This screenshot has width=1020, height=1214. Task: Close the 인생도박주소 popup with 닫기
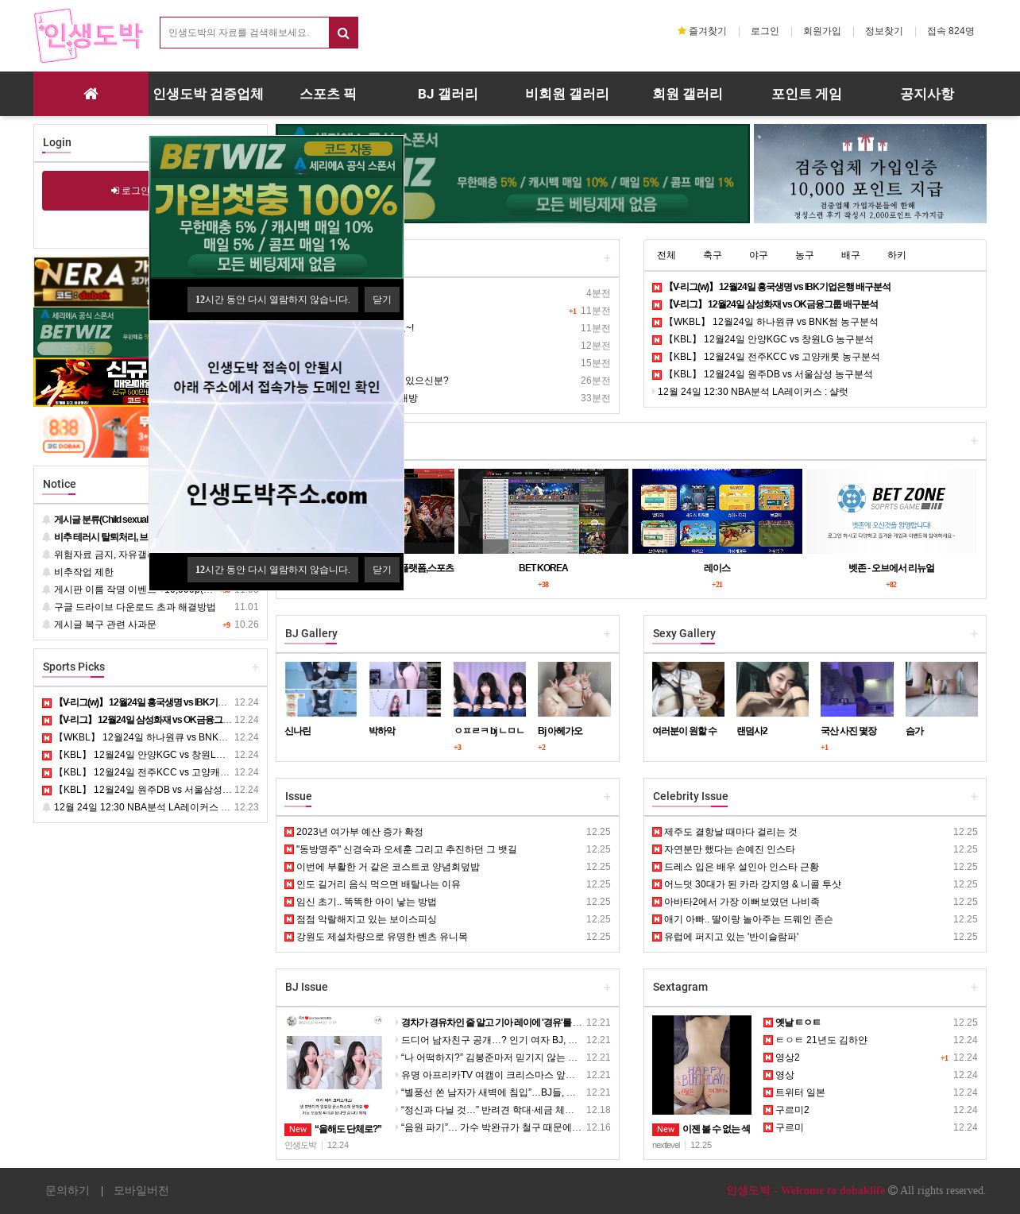382,570
